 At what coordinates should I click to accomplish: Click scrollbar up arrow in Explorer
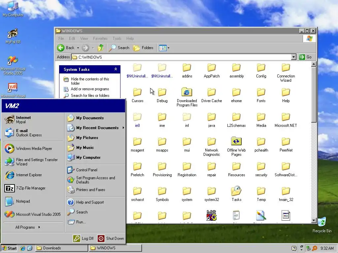tap(314, 64)
